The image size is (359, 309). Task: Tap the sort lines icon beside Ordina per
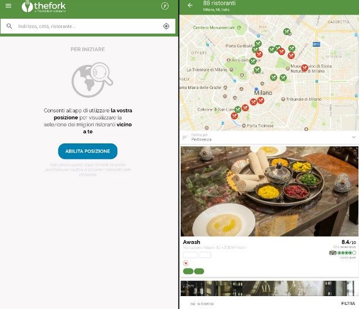pyautogui.click(x=185, y=138)
